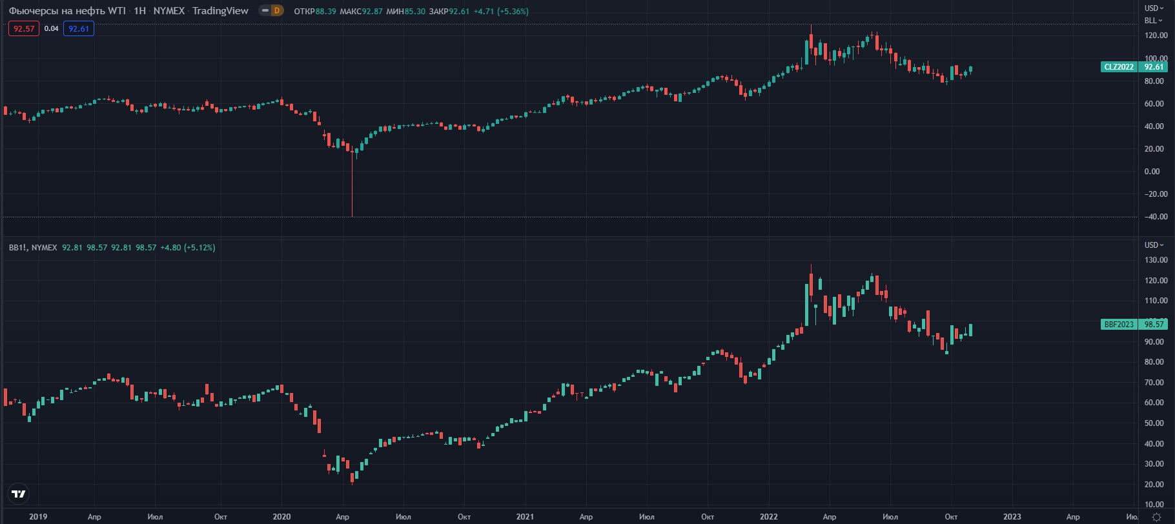Screen dimensions: 1175x524
Task: Click 2020 on the time axis
Action: click(281, 516)
